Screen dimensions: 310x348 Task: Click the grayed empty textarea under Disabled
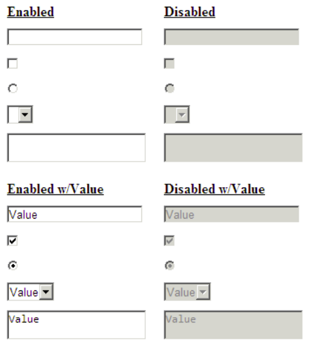coord(233,148)
